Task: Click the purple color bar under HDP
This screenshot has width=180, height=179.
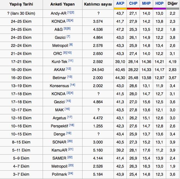Action: click(159, 9)
